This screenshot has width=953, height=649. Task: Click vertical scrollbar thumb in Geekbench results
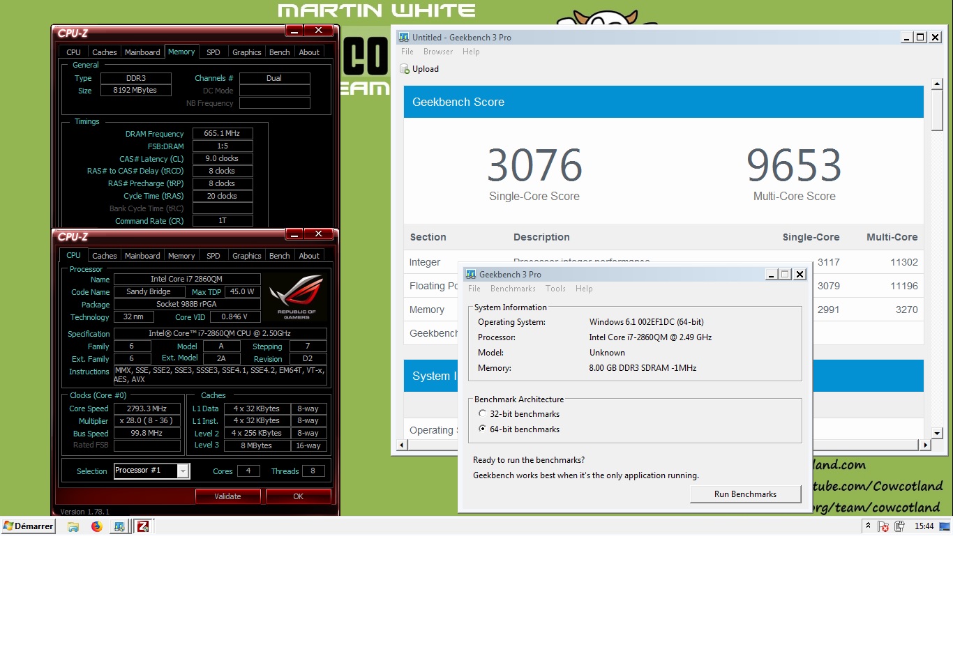click(x=937, y=110)
